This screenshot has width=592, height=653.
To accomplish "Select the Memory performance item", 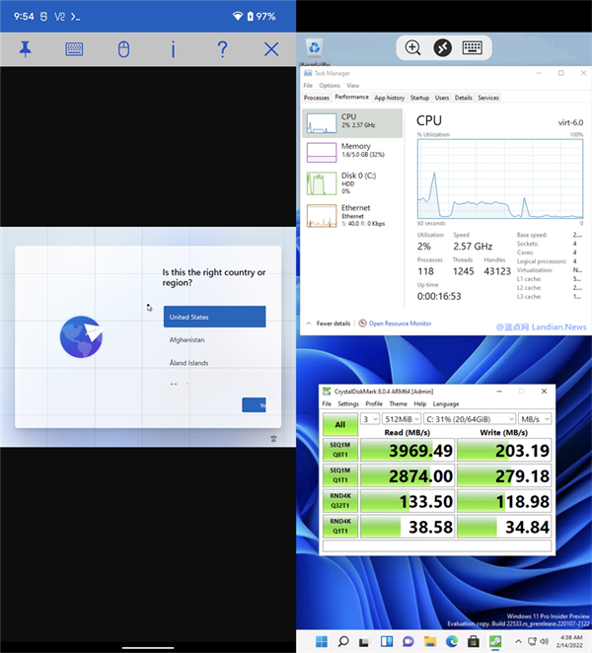I will (x=352, y=152).
